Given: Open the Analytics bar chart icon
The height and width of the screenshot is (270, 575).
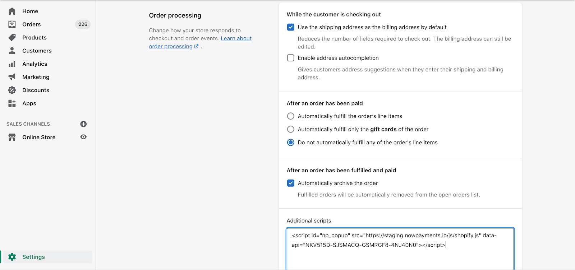Looking at the screenshot, I should pos(12,64).
